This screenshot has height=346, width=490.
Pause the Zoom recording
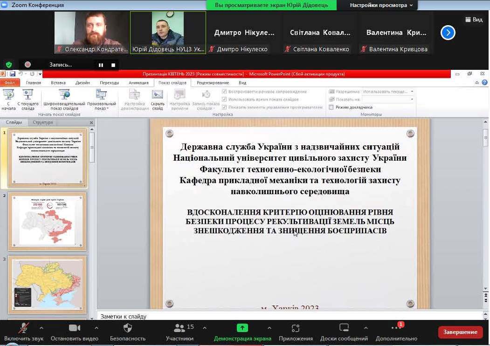click(x=101, y=65)
